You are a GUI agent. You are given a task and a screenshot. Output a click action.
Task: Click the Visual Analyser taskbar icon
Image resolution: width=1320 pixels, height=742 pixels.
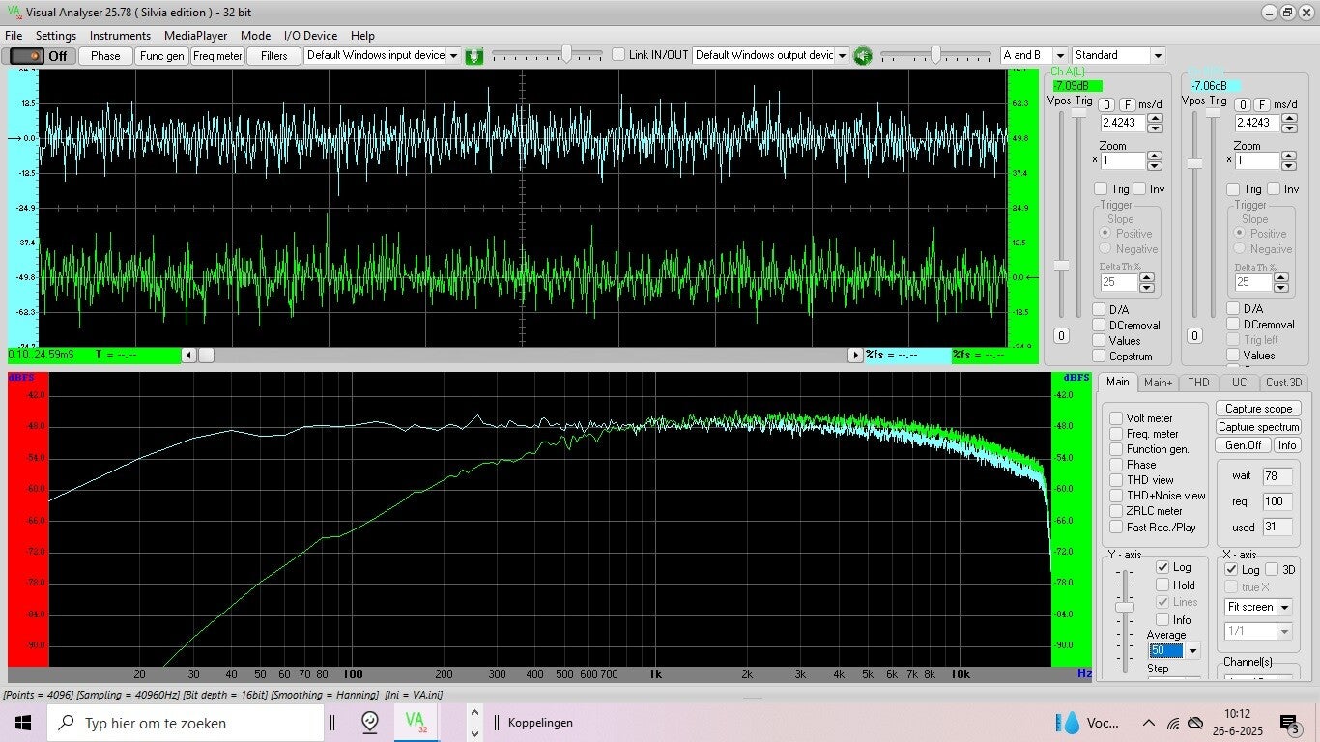pos(416,722)
